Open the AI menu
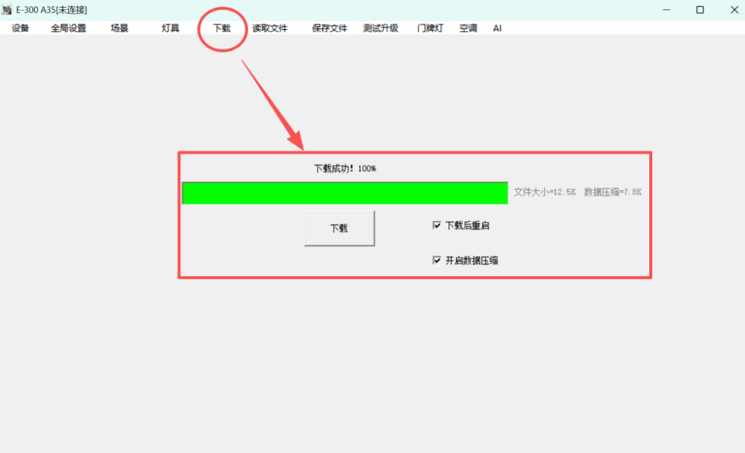Screen dimensions: 745x453 pos(497,28)
